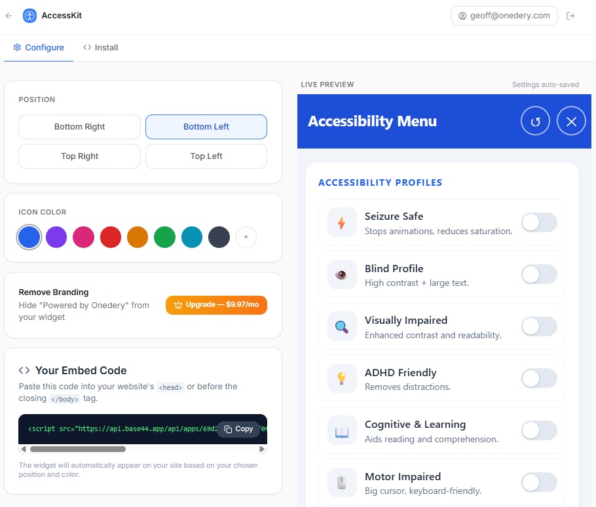
Task: Click the Blind Profile eye icon
Action: (x=342, y=275)
